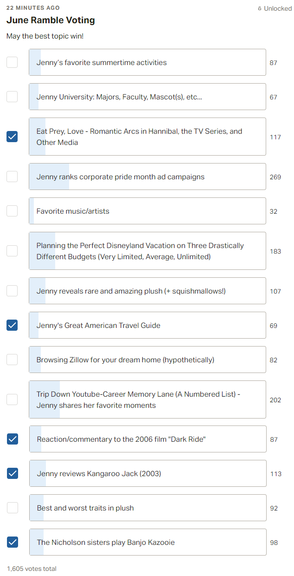Check Jenny's favorite summertime activities checkbox
Viewport: 294px width, 576px height.
(x=12, y=62)
